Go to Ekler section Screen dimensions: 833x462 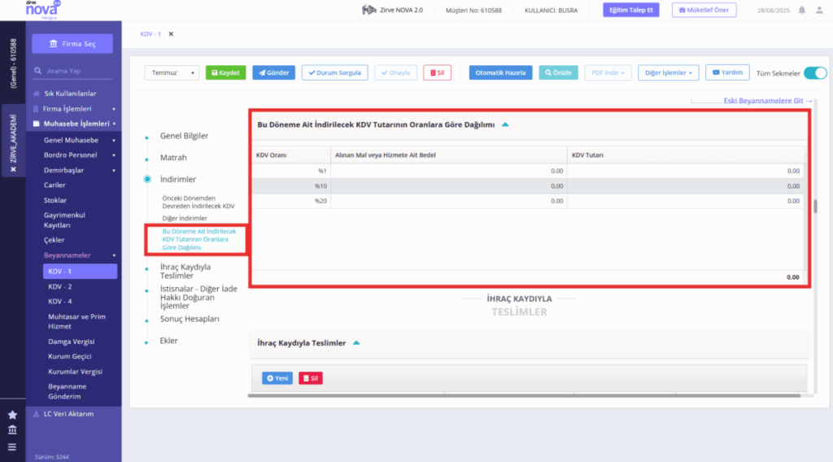point(169,341)
